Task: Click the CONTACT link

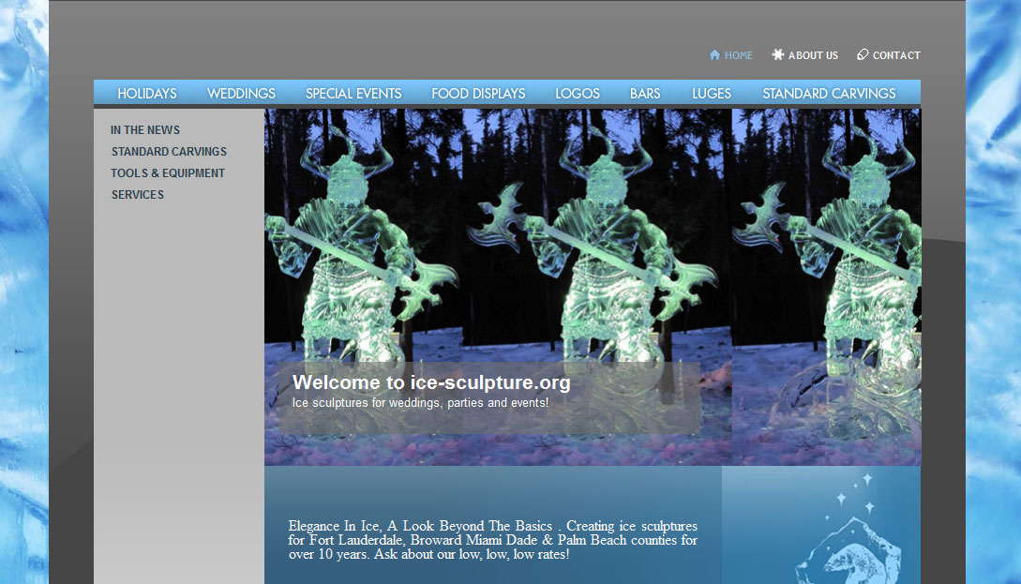Action: coord(896,55)
